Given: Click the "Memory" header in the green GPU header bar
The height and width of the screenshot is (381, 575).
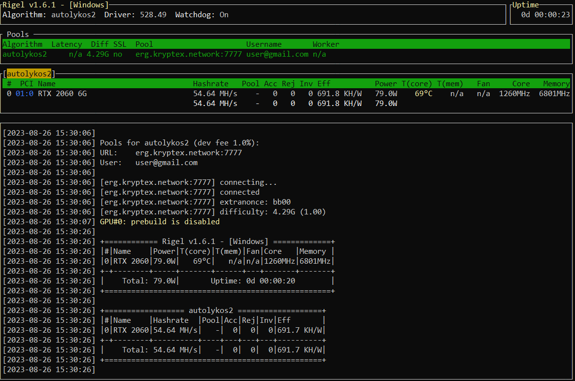Looking at the screenshot, I should (x=557, y=84).
